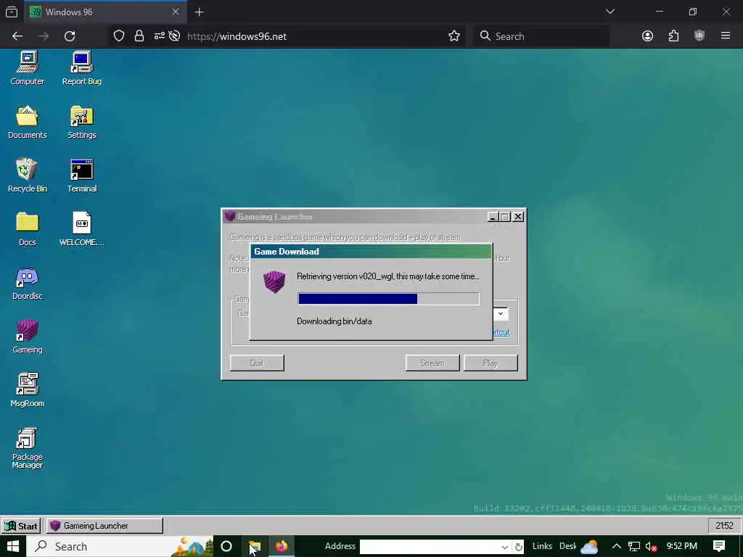Show hidden system tray icons
743x557 pixels.
[x=617, y=547]
